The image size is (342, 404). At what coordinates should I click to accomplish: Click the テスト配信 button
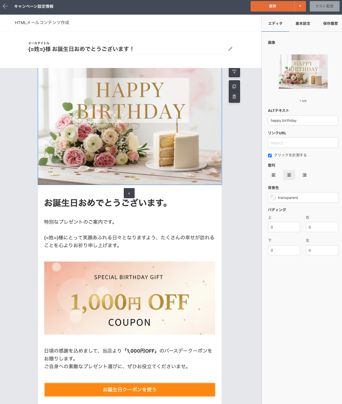pos(324,6)
